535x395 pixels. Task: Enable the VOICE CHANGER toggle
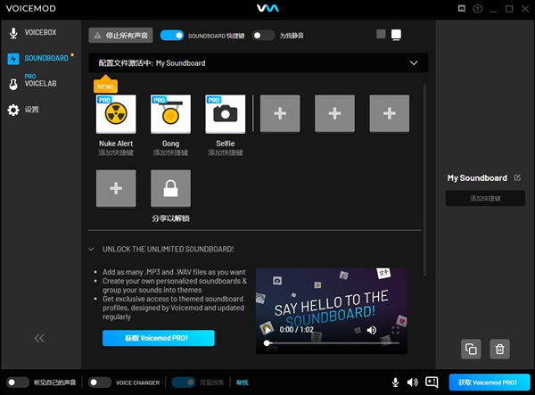point(100,383)
